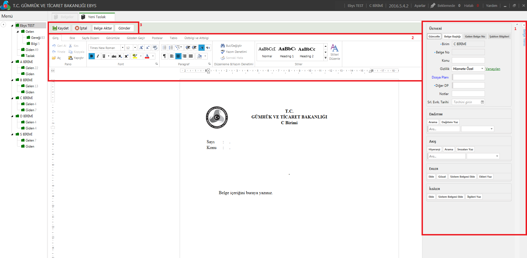The height and width of the screenshot is (258, 527).
Task: Clear formatting with eraser icon
Action: point(155,48)
